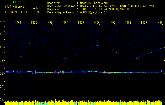
Task: Click the zigzag trace trough near 1408
Action: [133, 59]
